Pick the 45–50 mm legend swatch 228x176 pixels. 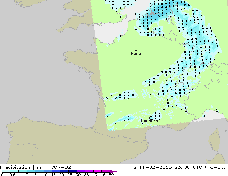(106, 171)
